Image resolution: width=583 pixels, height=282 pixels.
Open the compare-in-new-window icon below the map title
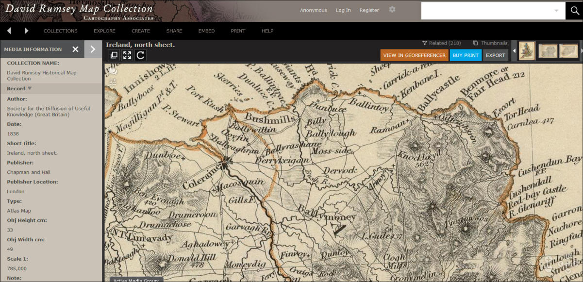[x=114, y=55]
